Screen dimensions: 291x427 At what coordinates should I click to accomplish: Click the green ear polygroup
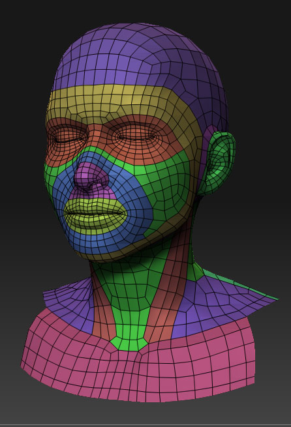click(x=218, y=164)
